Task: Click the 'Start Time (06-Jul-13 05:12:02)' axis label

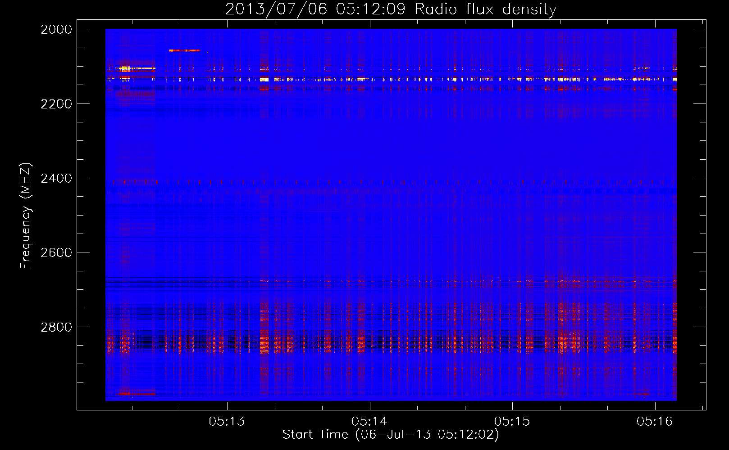Action: [x=391, y=435]
